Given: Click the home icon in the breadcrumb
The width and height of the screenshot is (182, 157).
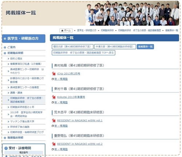Looking at the screenshot, I should 62,31.
